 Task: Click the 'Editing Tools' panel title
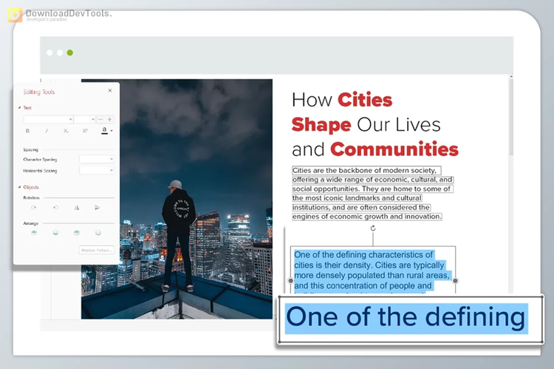click(x=39, y=92)
